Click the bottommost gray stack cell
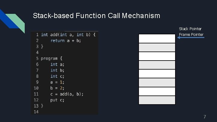This screenshot has height=122, width=217. [x=157, y=100]
